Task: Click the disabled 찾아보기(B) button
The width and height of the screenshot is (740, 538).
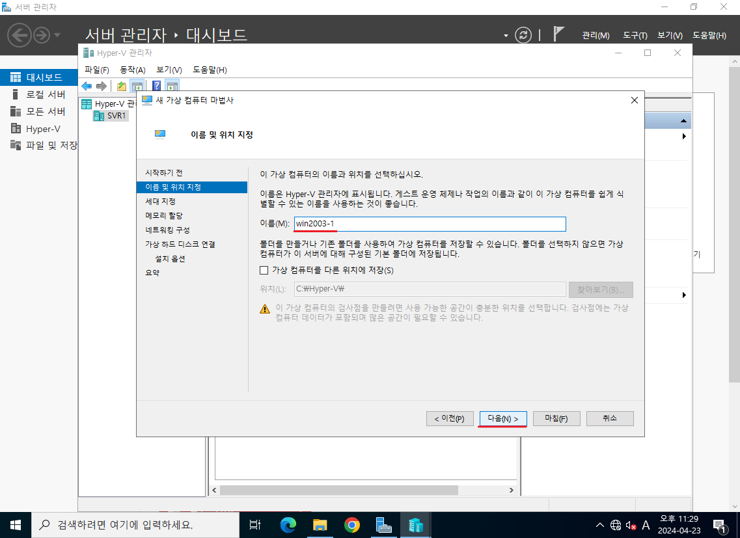Action: coord(601,289)
